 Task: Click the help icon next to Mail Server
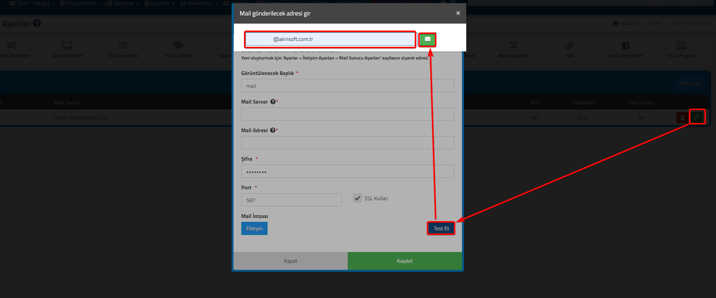point(273,102)
